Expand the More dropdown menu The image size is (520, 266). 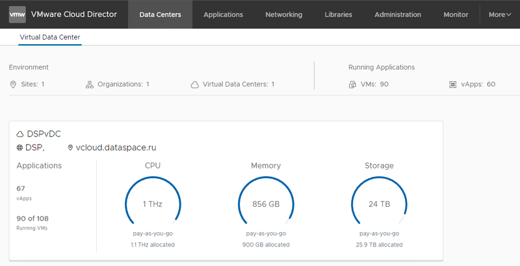coord(500,14)
